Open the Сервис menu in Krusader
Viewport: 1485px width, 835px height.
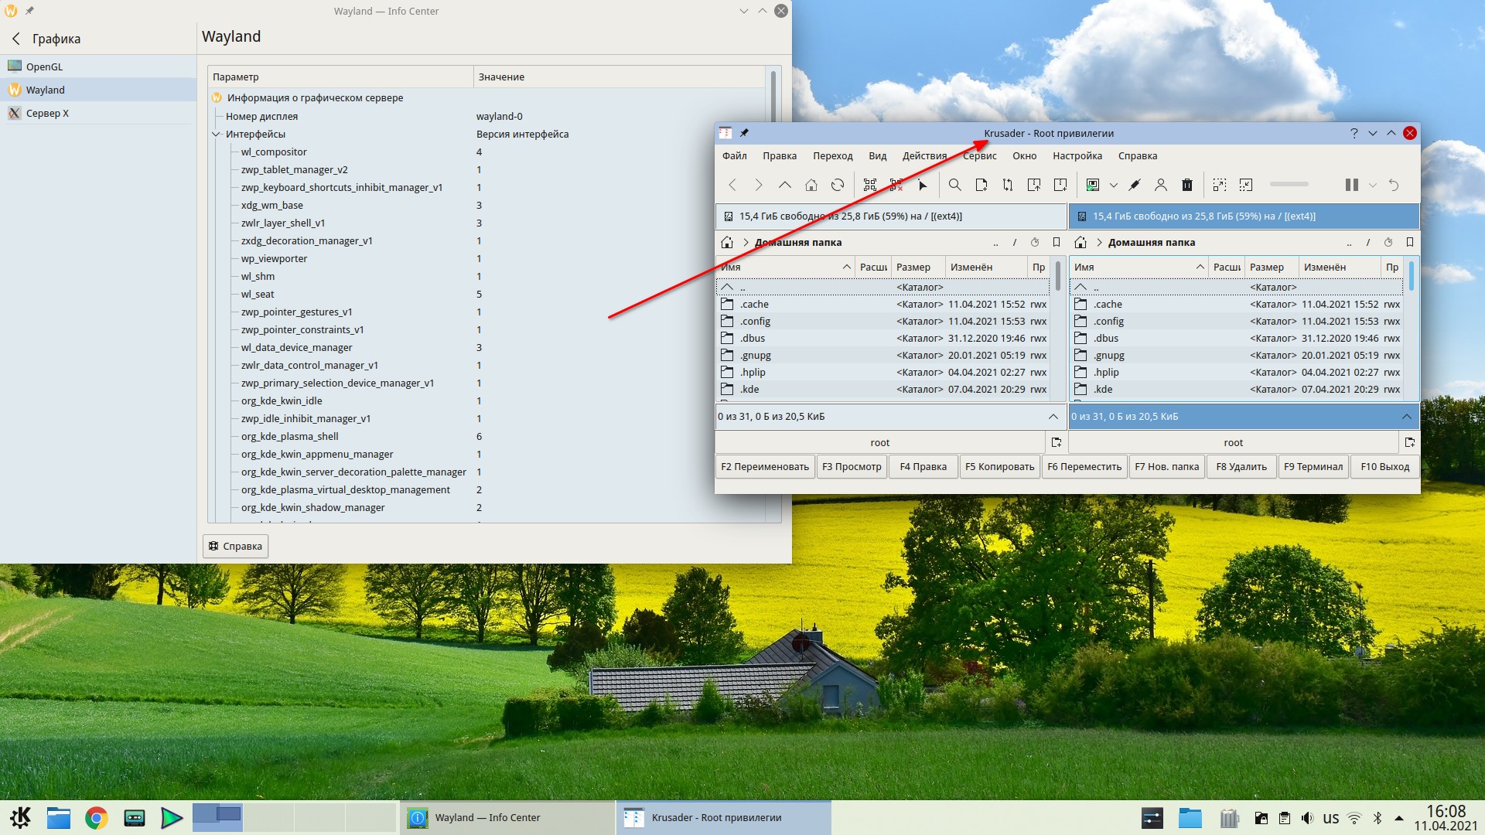tap(979, 155)
